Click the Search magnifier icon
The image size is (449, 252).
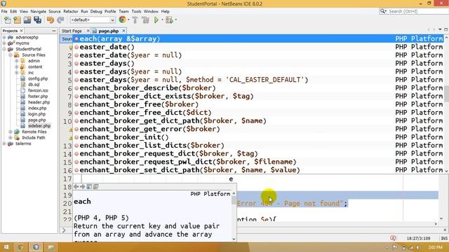(x=383, y=11)
